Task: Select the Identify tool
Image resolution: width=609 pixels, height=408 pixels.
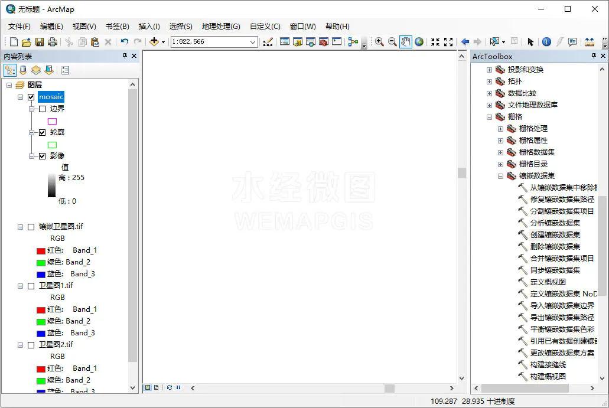Action: pyautogui.click(x=546, y=41)
